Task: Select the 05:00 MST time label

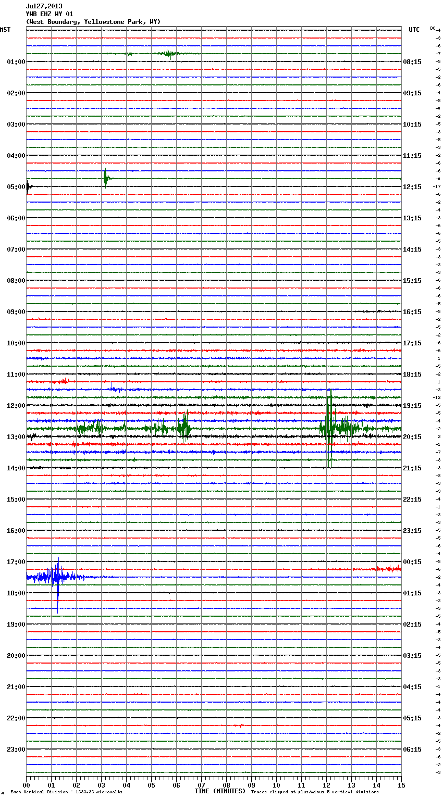Action: [16, 187]
